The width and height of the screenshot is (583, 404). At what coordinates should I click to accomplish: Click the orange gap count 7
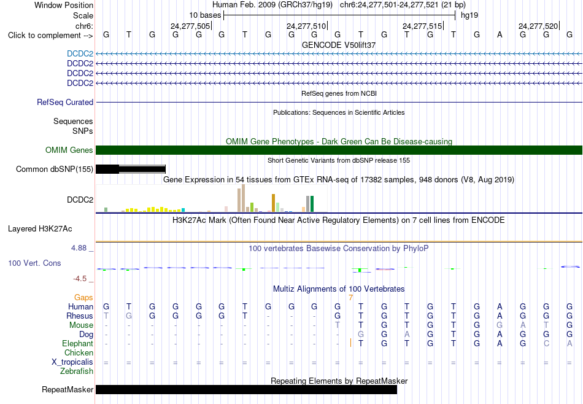[x=350, y=298]
